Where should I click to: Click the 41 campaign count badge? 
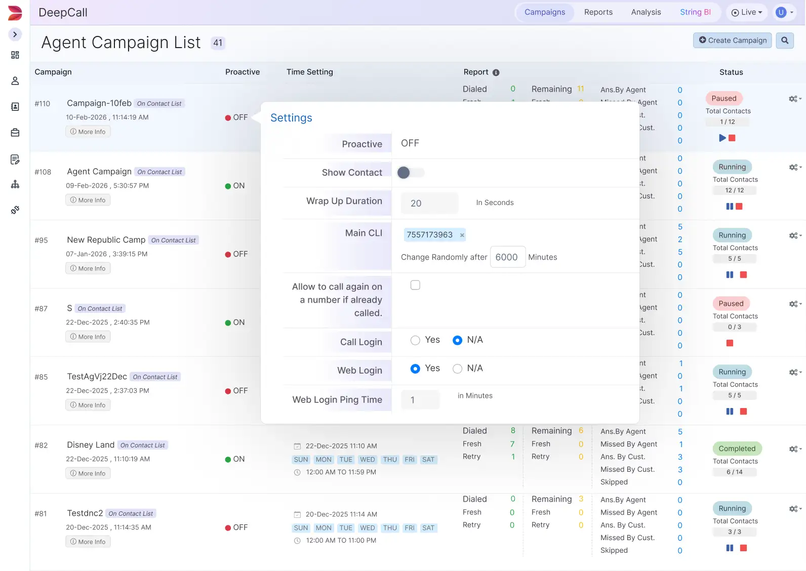click(218, 43)
